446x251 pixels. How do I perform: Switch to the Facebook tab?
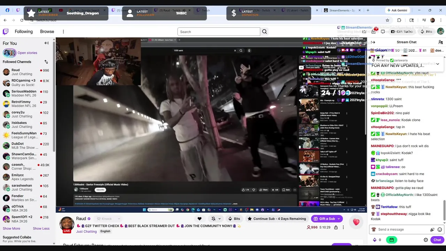pos(7,10)
